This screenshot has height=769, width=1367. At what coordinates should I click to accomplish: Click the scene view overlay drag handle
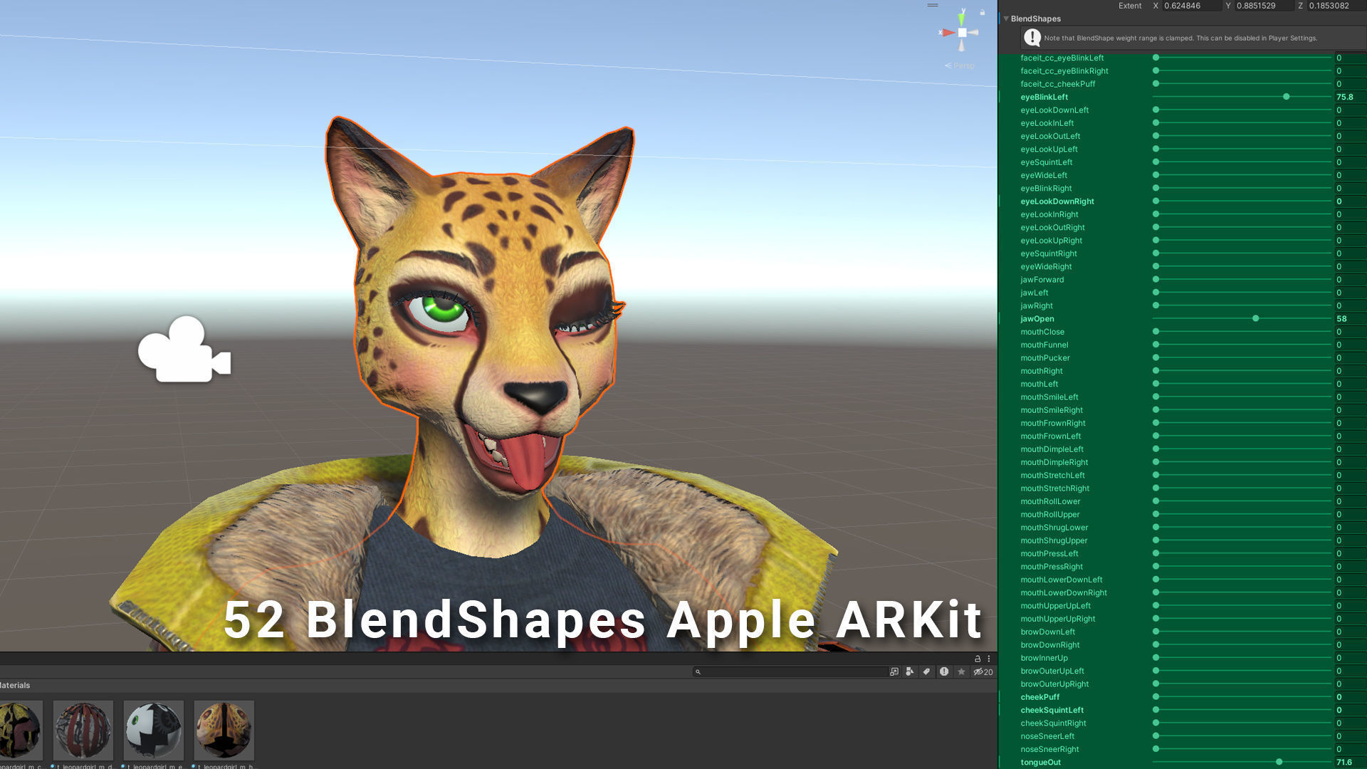tap(933, 5)
